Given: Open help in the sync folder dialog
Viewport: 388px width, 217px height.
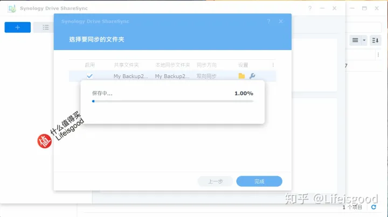Looking at the screenshot, I should pyautogui.click(x=268, y=22).
